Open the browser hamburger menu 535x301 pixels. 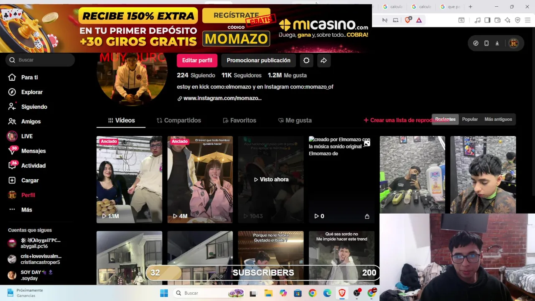[527, 20]
